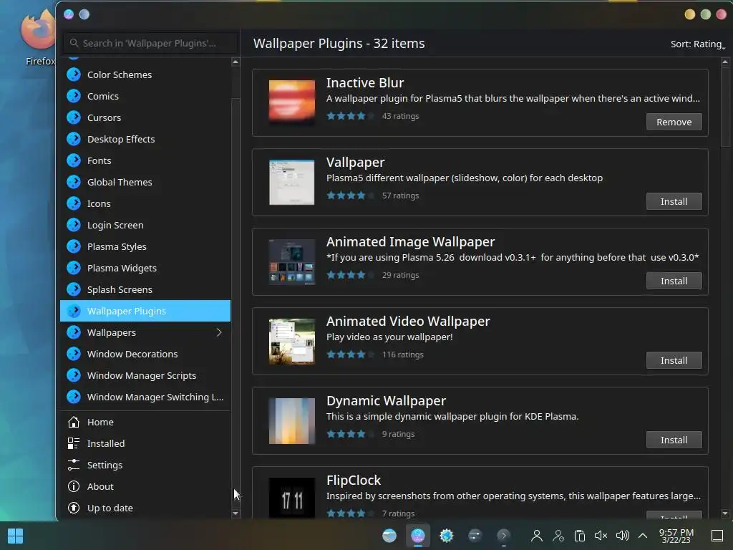Viewport: 733px width, 550px height.
Task: Click the clock showing 9:57 PM
Action: [x=676, y=536]
